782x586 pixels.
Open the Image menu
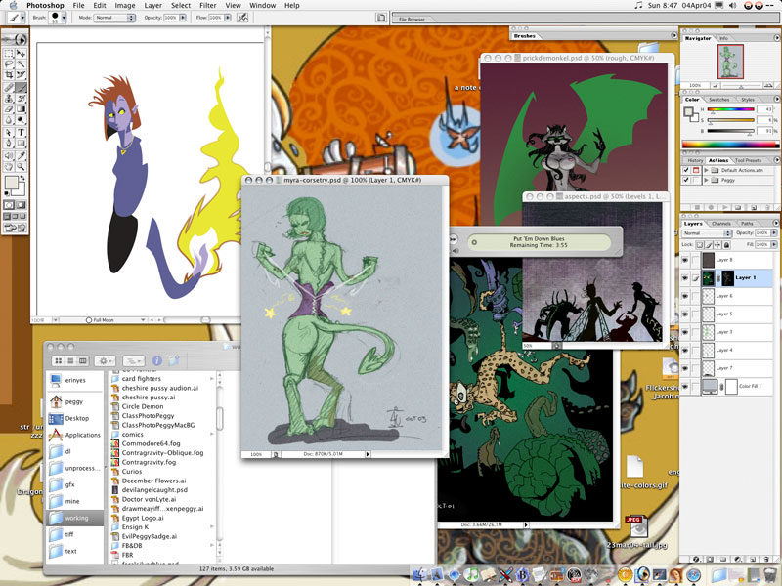point(125,6)
